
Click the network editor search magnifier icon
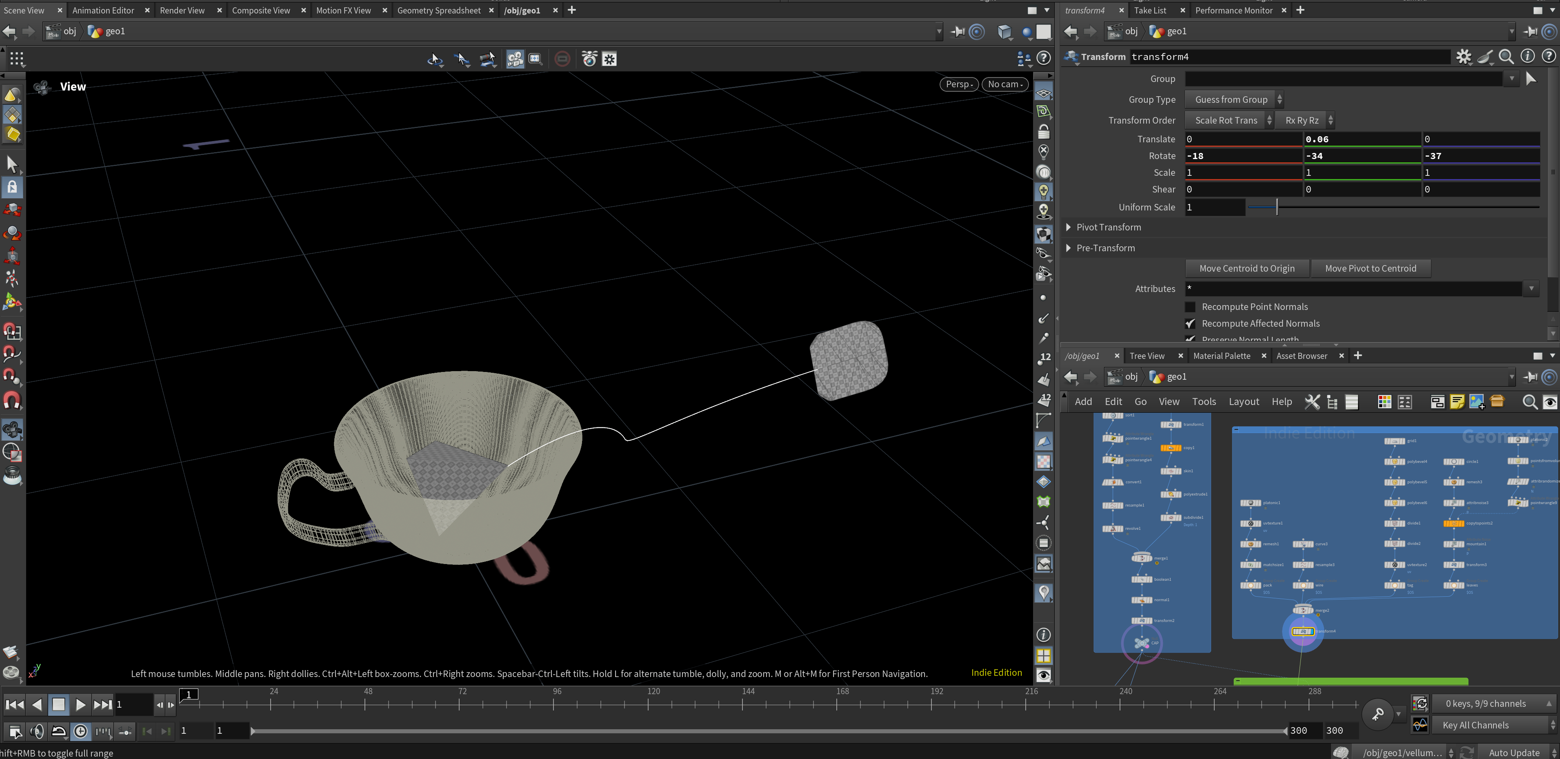point(1529,402)
